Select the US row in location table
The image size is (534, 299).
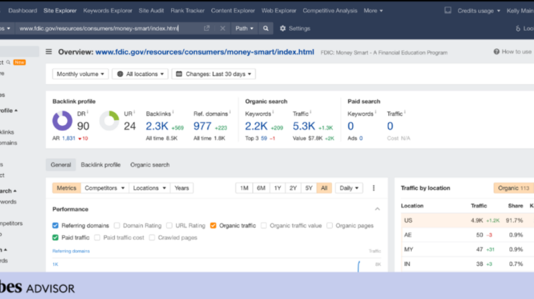coord(467,220)
